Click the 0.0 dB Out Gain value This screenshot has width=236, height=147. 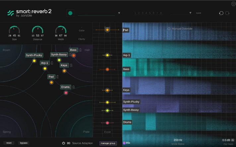(x=226, y=140)
